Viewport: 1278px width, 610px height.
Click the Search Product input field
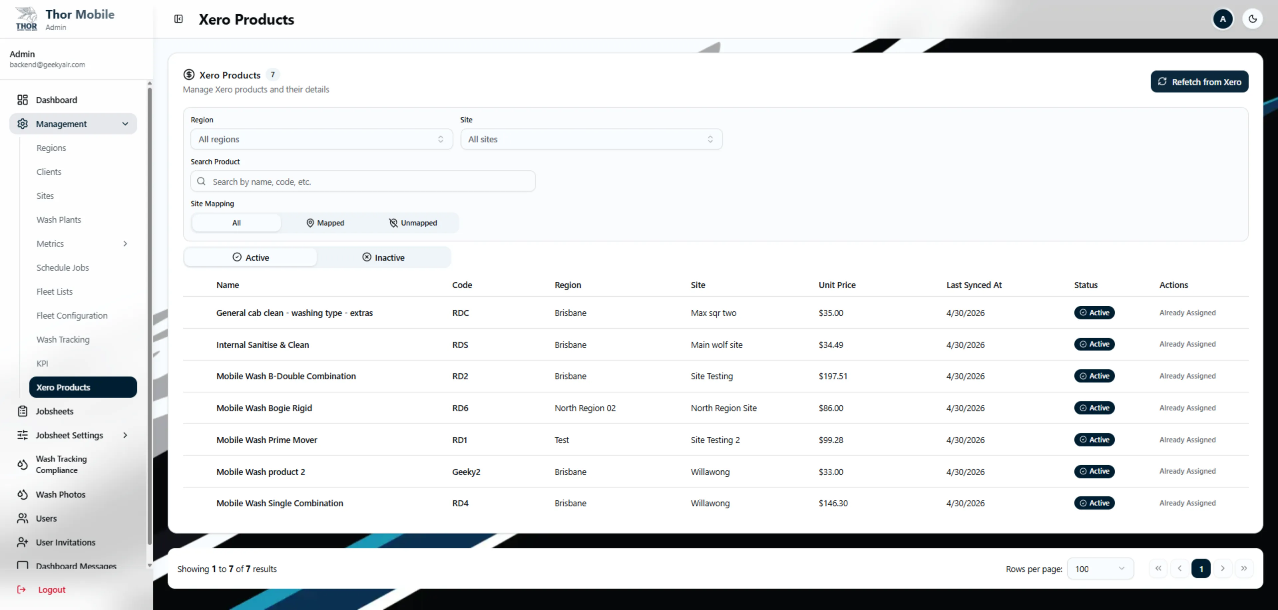click(363, 181)
